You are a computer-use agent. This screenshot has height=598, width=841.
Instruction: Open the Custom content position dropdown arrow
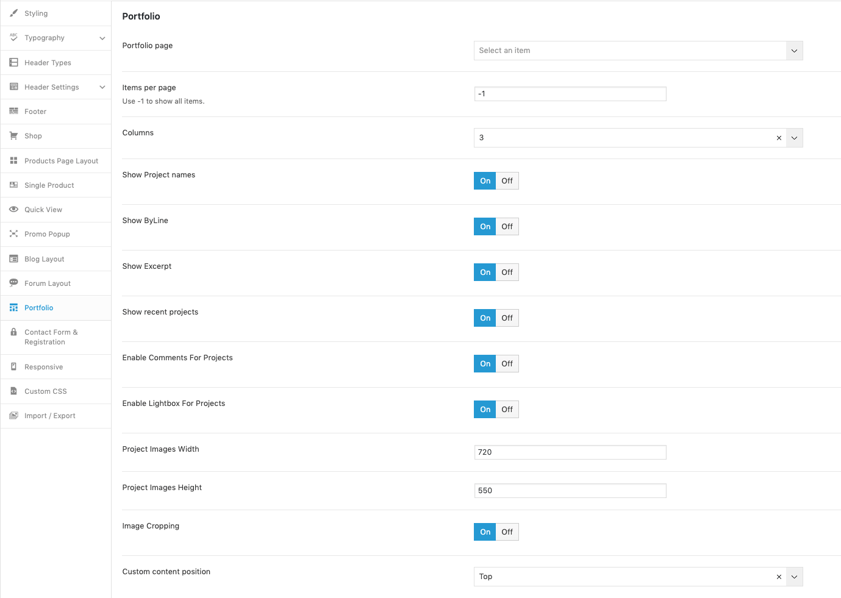click(794, 577)
